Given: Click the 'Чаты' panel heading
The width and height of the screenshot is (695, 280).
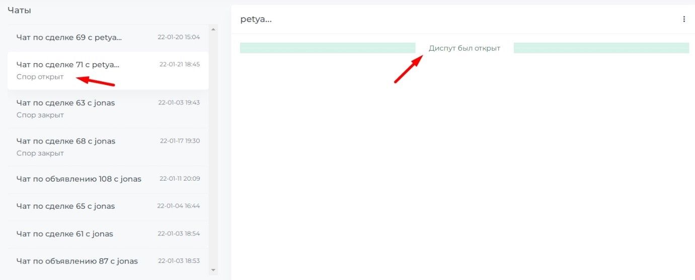Looking at the screenshot, I should (x=19, y=10).
